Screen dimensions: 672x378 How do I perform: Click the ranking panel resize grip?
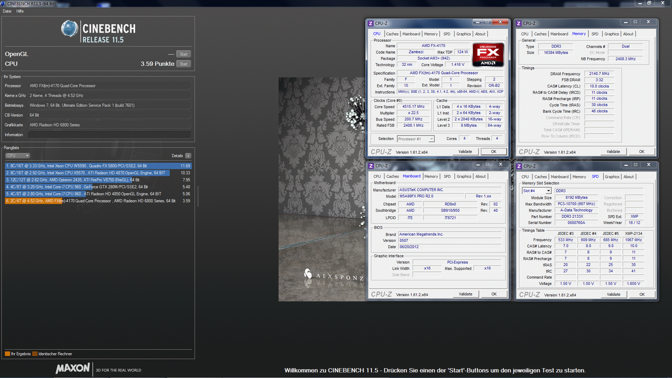click(x=198, y=196)
